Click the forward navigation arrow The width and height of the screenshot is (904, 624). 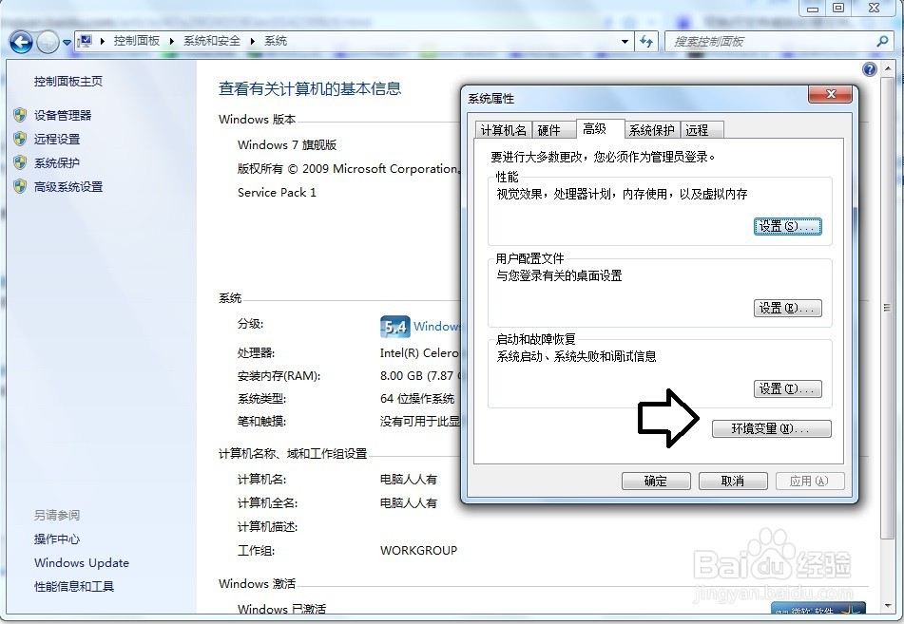click(x=46, y=41)
